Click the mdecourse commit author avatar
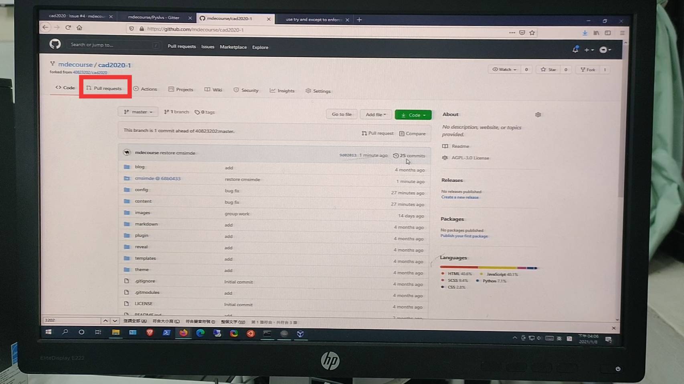The width and height of the screenshot is (684, 384). pyautogui.click(x=127, y=152)
